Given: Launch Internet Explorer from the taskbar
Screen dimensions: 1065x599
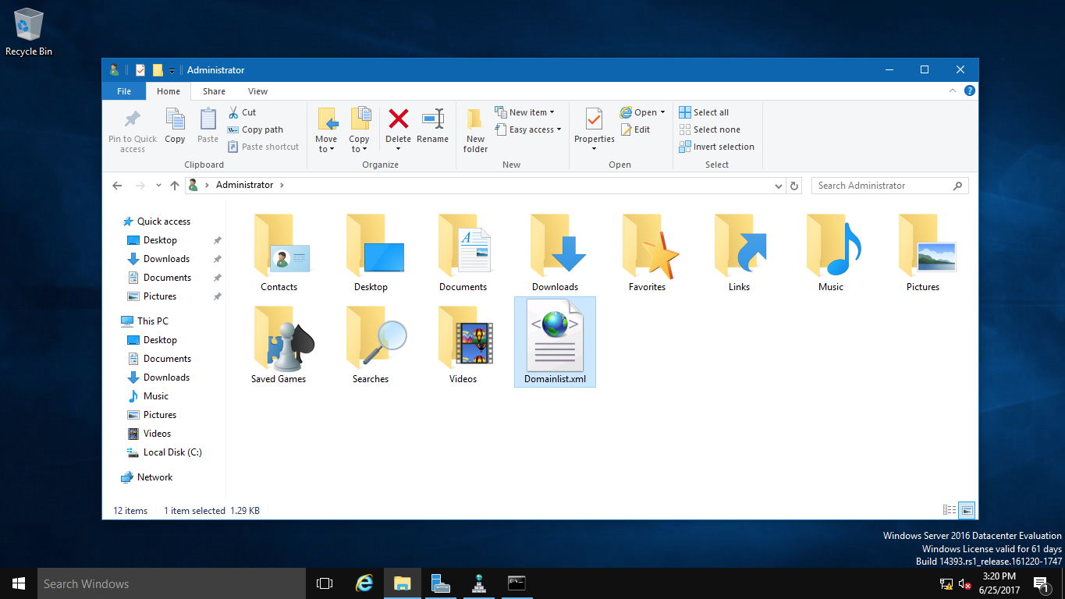Looking at the screenshot, I should 364,583.
